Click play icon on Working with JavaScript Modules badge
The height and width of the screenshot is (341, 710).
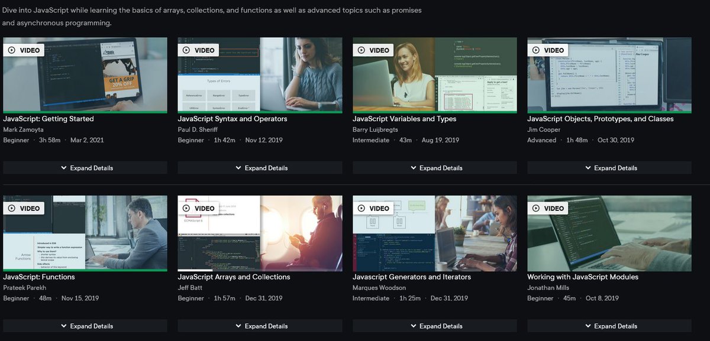coord(536,208)
